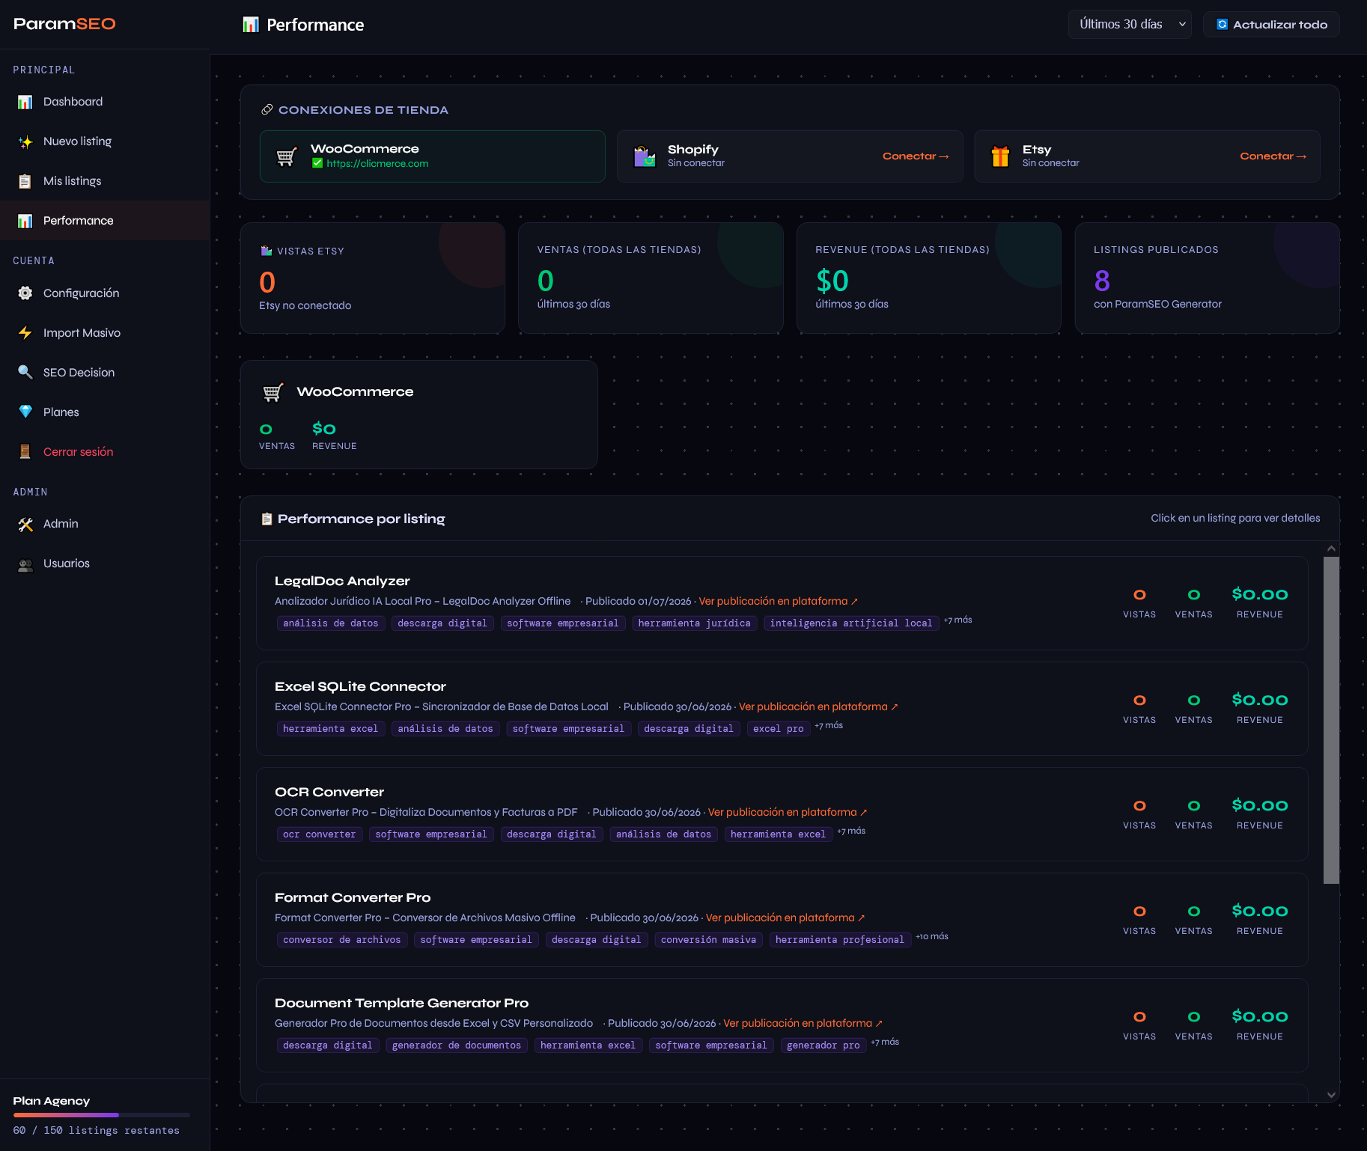Click the sparkle icon beside Nuevo listing
Viewport: 1367px width, 1151px height.
tap(25, 141)
